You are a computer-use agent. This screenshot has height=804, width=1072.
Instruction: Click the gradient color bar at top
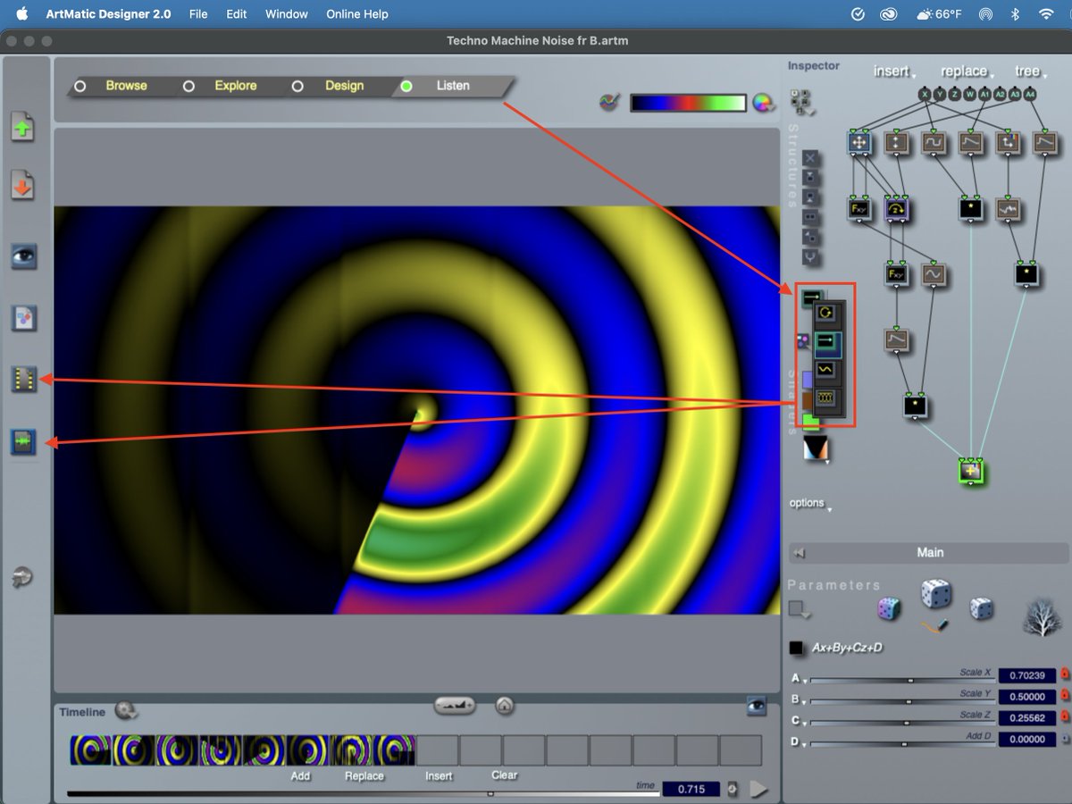click(688, 104)
